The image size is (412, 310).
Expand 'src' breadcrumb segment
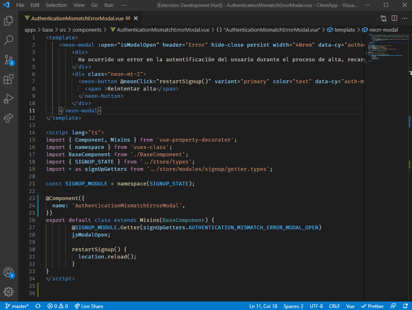63,30
